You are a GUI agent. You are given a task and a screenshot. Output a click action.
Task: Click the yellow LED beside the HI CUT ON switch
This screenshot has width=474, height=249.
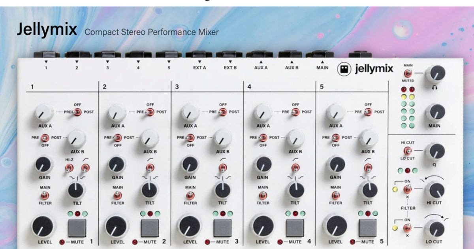point(395,189)
